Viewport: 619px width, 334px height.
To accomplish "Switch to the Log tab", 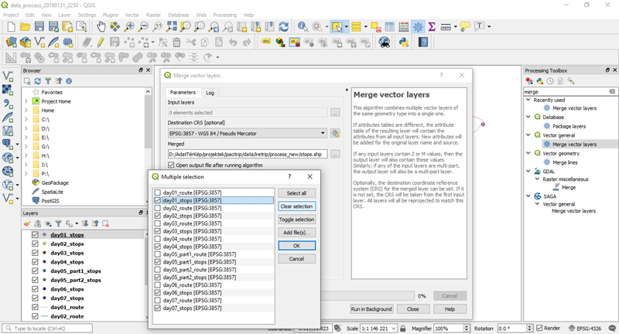I will pos(210,93).
